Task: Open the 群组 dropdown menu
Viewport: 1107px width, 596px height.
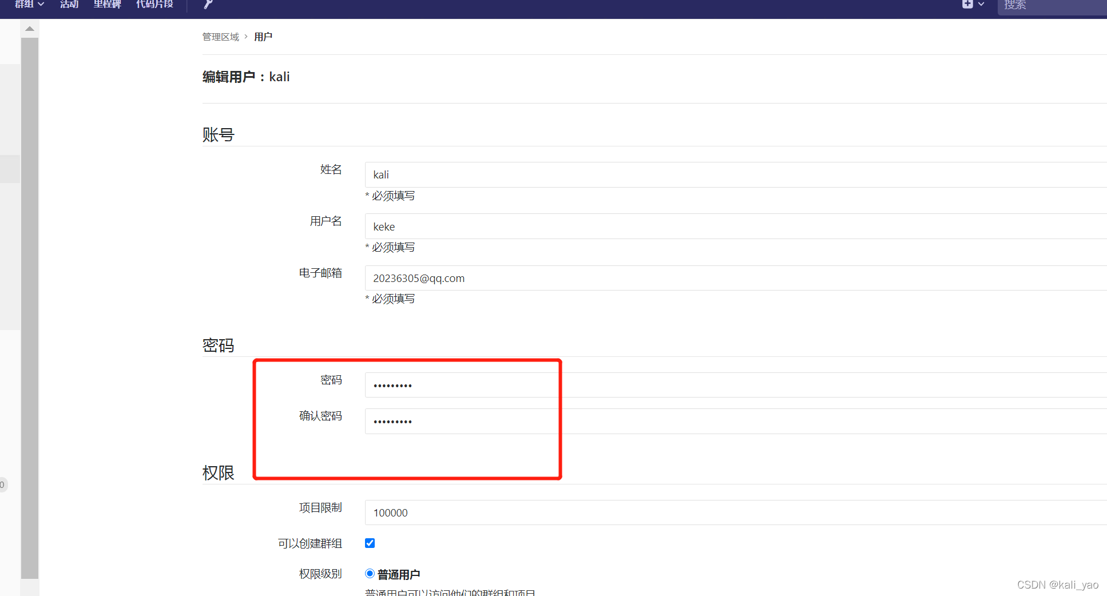Action: (x=29, y=4)
